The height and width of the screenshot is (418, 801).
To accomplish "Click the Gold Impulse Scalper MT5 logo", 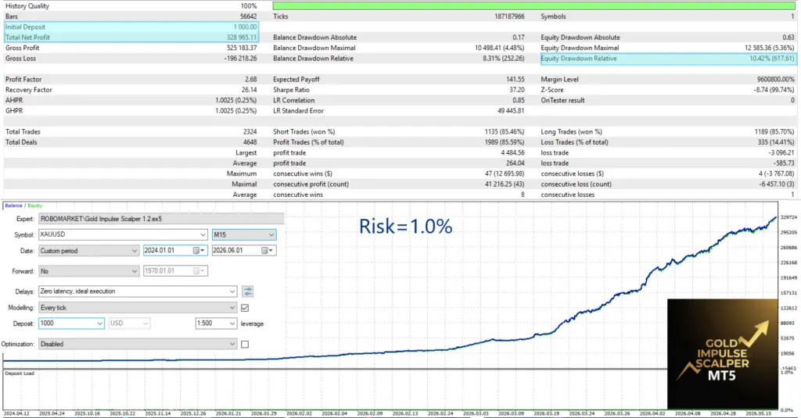I will pos(722,354).
